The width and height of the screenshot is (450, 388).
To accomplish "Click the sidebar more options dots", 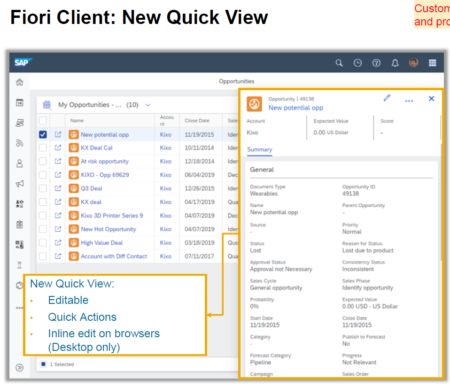I will [19, 308].
